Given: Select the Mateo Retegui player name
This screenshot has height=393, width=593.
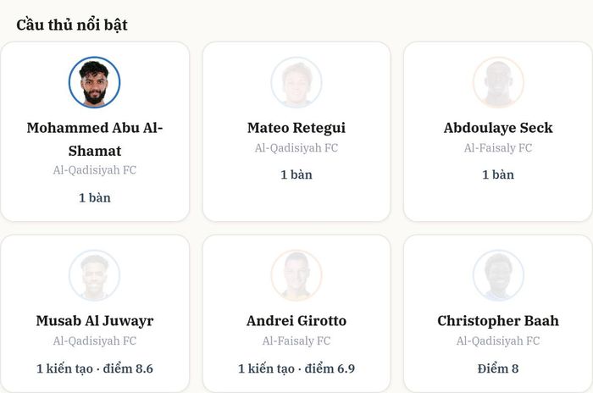Looking at the screenshot, I should 296,128.
